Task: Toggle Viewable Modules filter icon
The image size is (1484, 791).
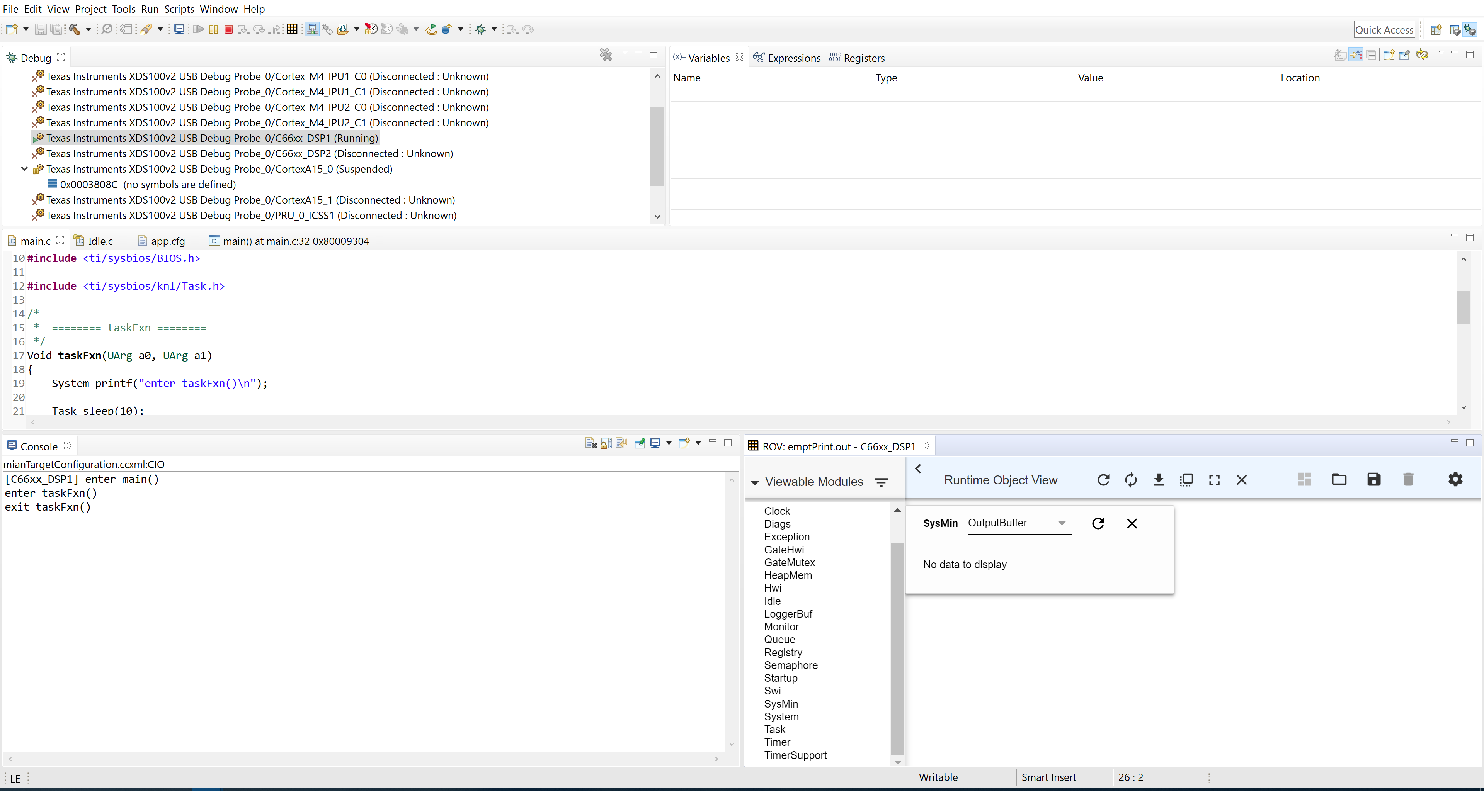Action: pos(881,482)
